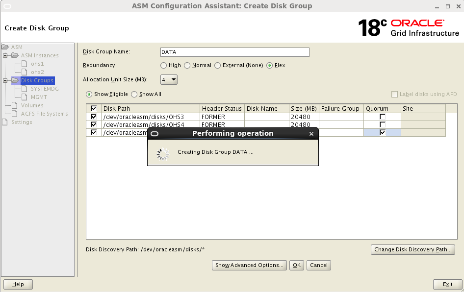Open Help for the assistant
This screenshot has width=464, height=292.
click(x=18, y=284)
